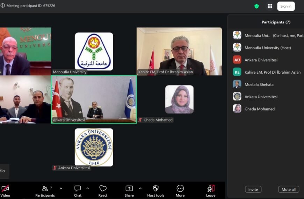Click the Participants (7) panel header
The image size is (304, 199).
pos(276,22)
